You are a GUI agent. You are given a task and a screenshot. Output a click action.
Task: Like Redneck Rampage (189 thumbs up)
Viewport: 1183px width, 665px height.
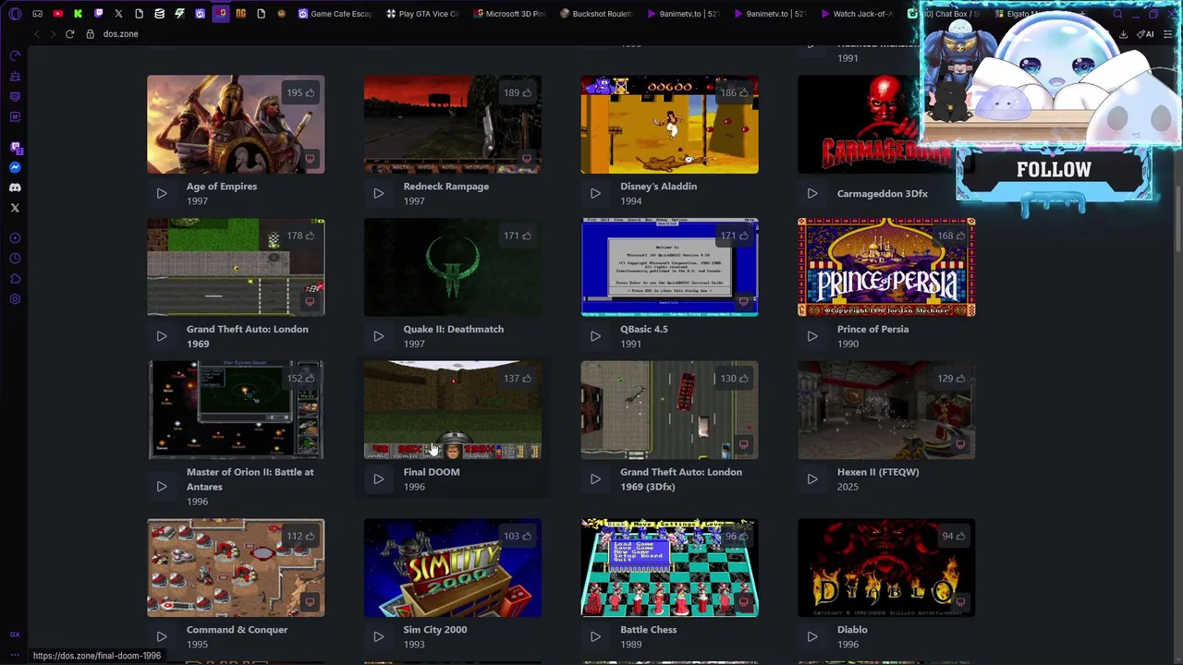tap(518, 92)
